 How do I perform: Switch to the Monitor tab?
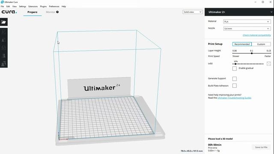coord(51,12)
